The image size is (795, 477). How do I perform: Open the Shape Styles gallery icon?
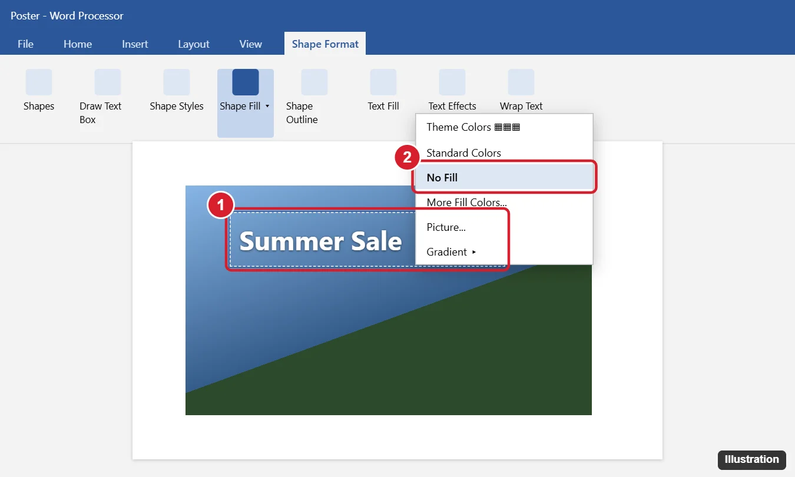tap(177, 82)
